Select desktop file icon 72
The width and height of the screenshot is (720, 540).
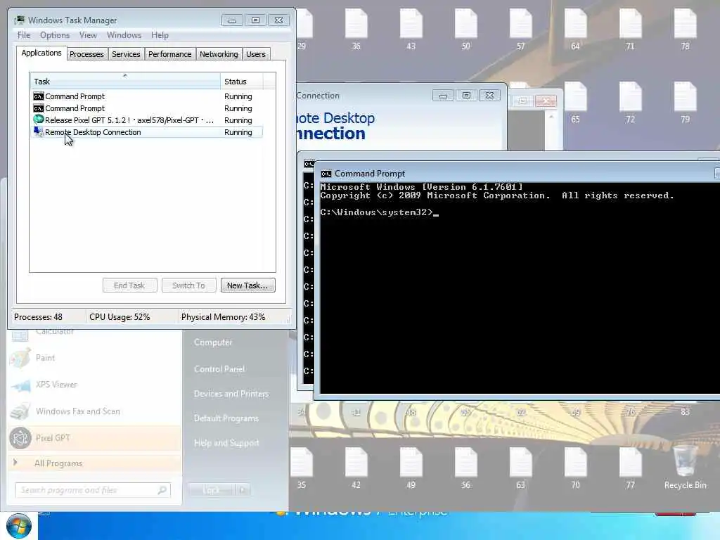coord(631,97)
